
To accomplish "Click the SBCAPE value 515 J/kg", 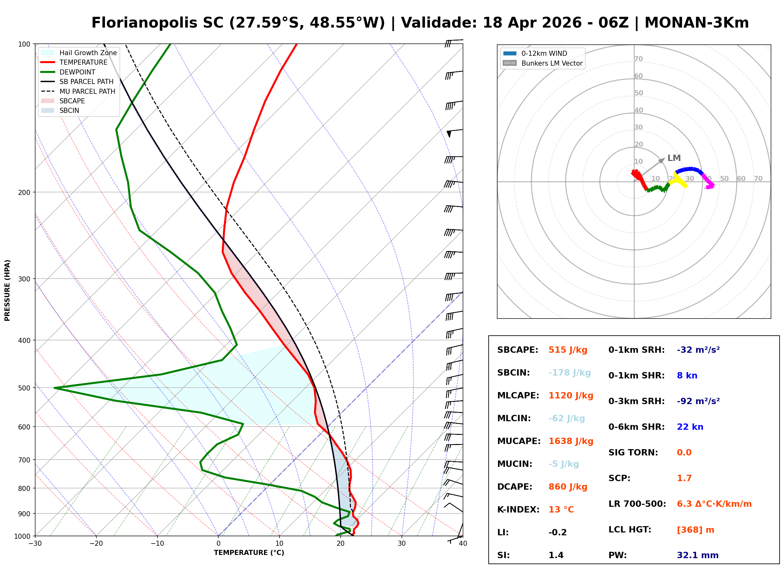I will (x=568, y=350).
